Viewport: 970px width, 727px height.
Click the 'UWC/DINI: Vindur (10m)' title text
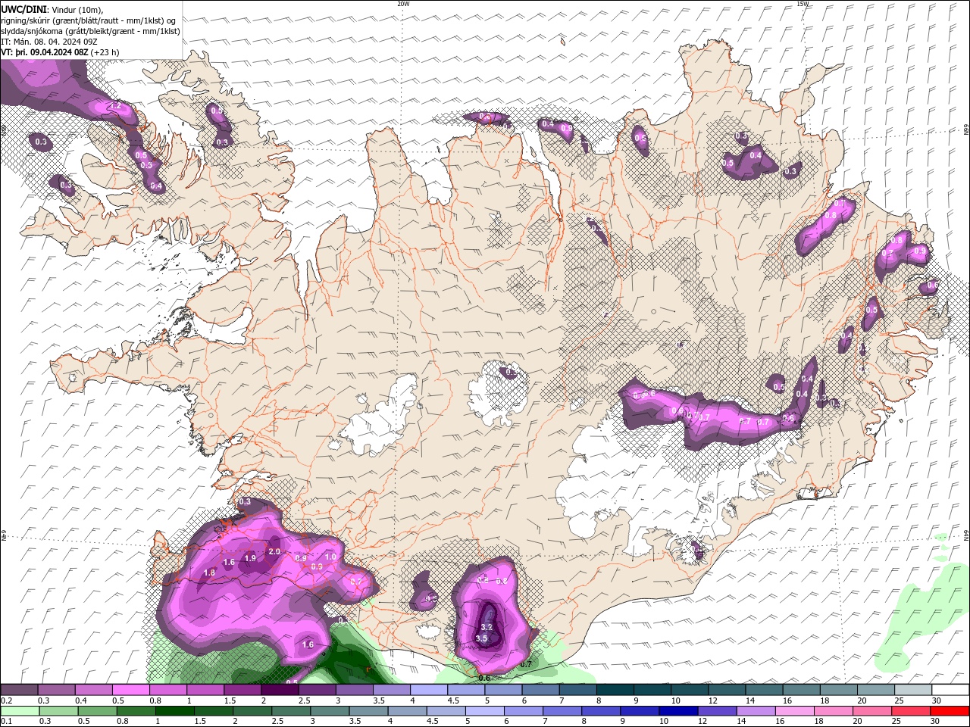53,9
